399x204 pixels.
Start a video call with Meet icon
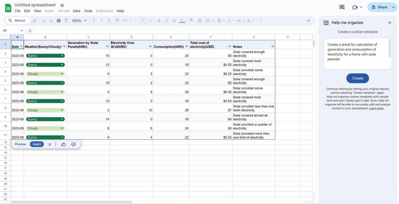click(x=355, y=7)
